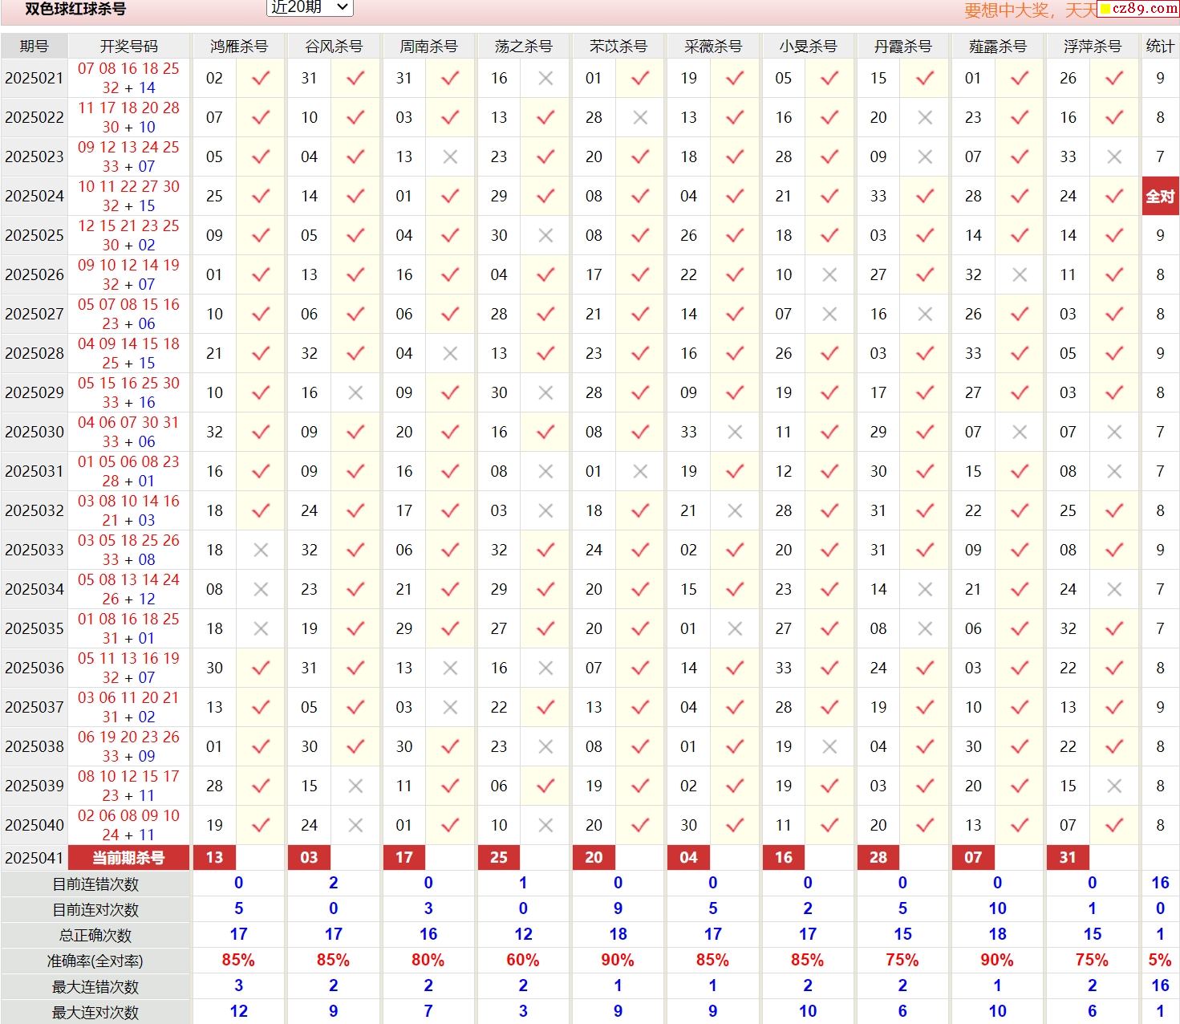This screenshot has width=1180, height=1024.
Task: Click current 采薇 kill number 04
Action: click(x=688, y=857)
